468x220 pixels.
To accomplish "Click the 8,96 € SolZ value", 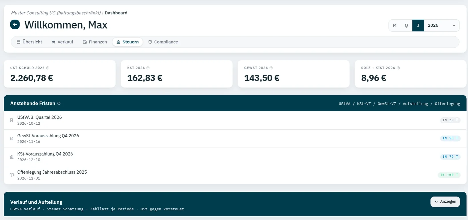I will pyautogui.click(x=374, y=78).
